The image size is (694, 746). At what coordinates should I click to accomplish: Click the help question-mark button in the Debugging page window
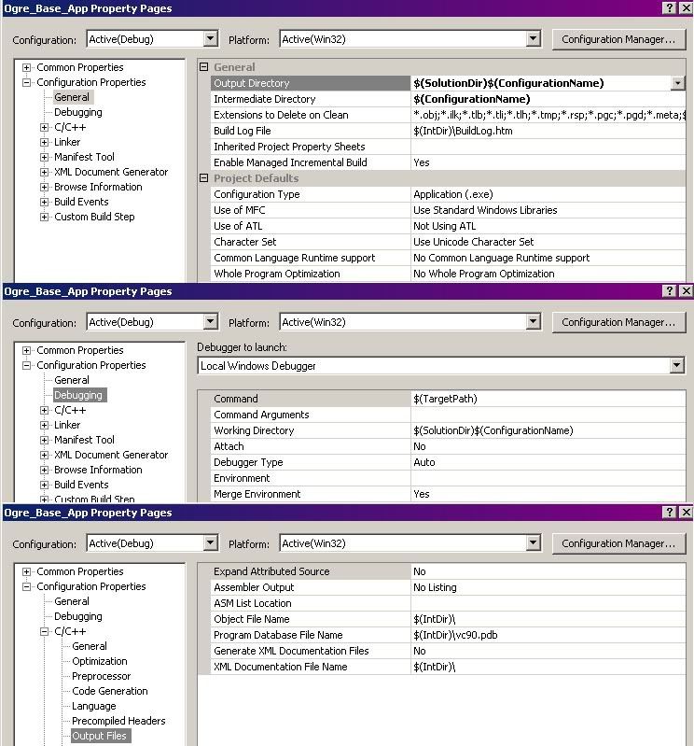[670, 290]
